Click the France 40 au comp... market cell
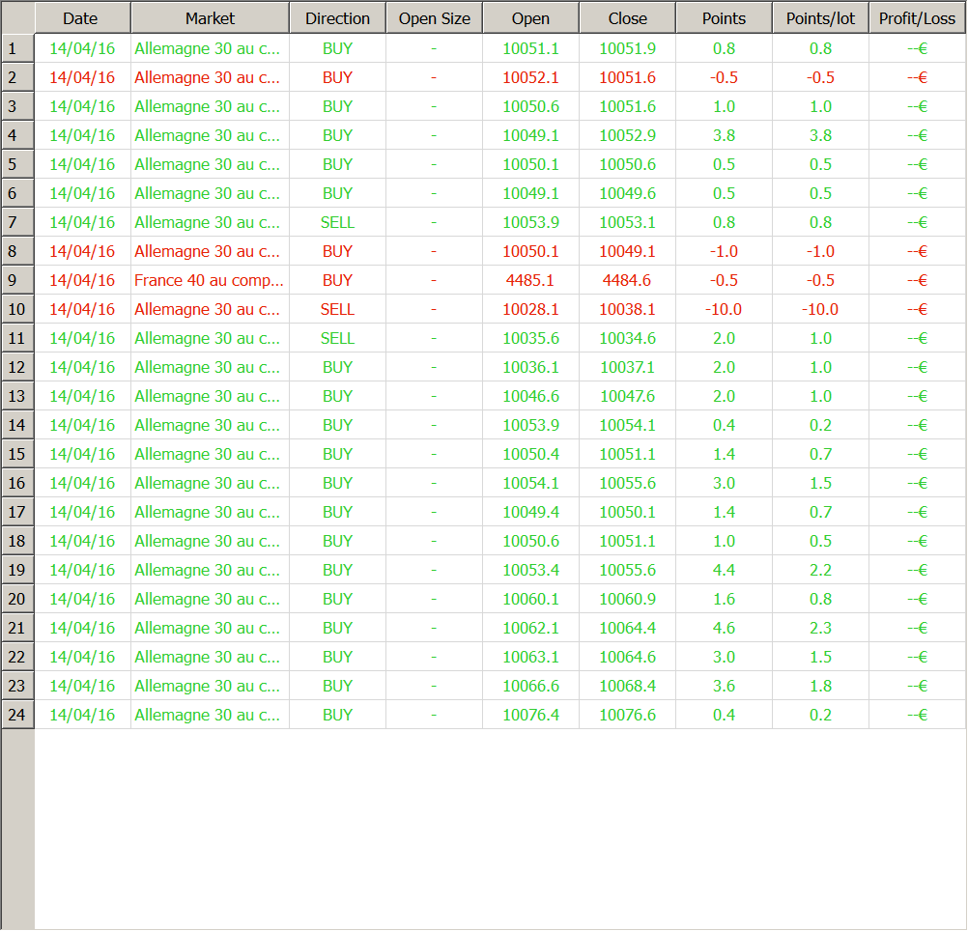Screen dimensions: 968x931 pyautogui.click(x=209, y=280)
